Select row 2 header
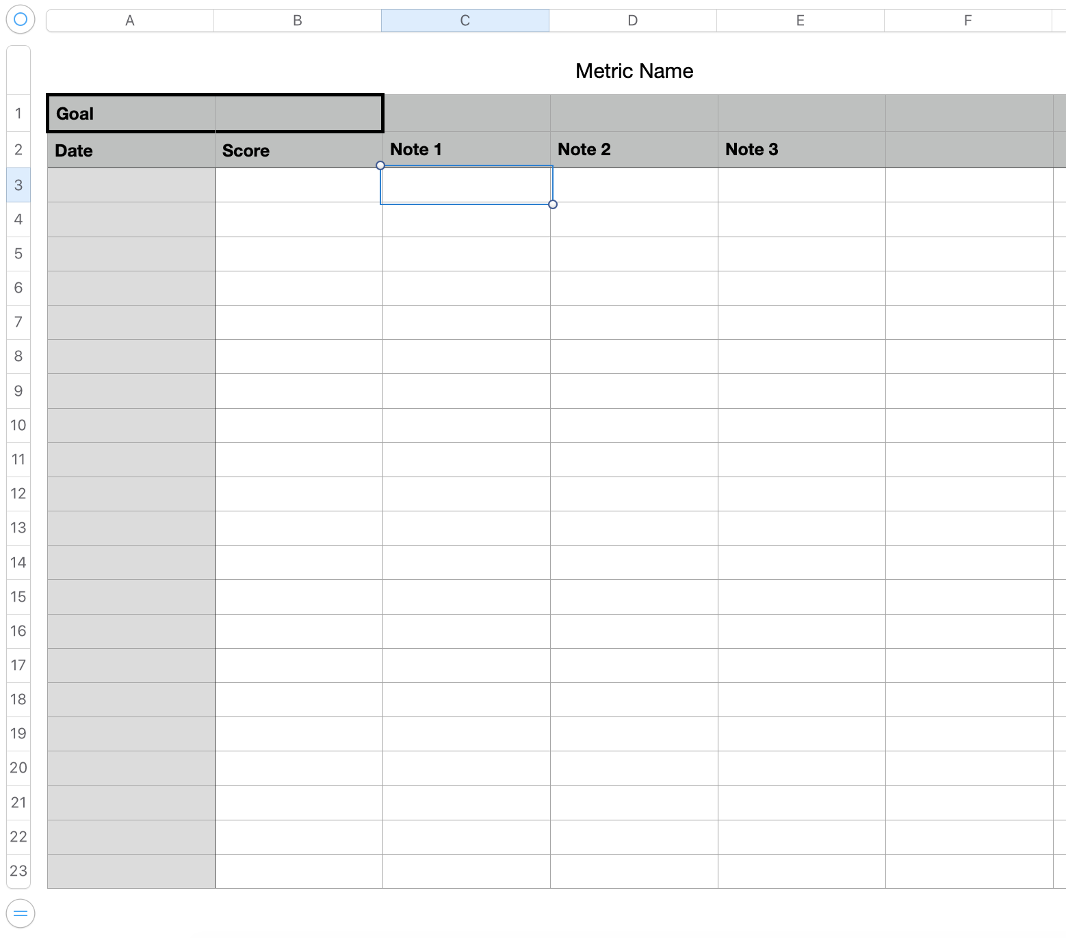The image size is (1066, 938). 18,150
